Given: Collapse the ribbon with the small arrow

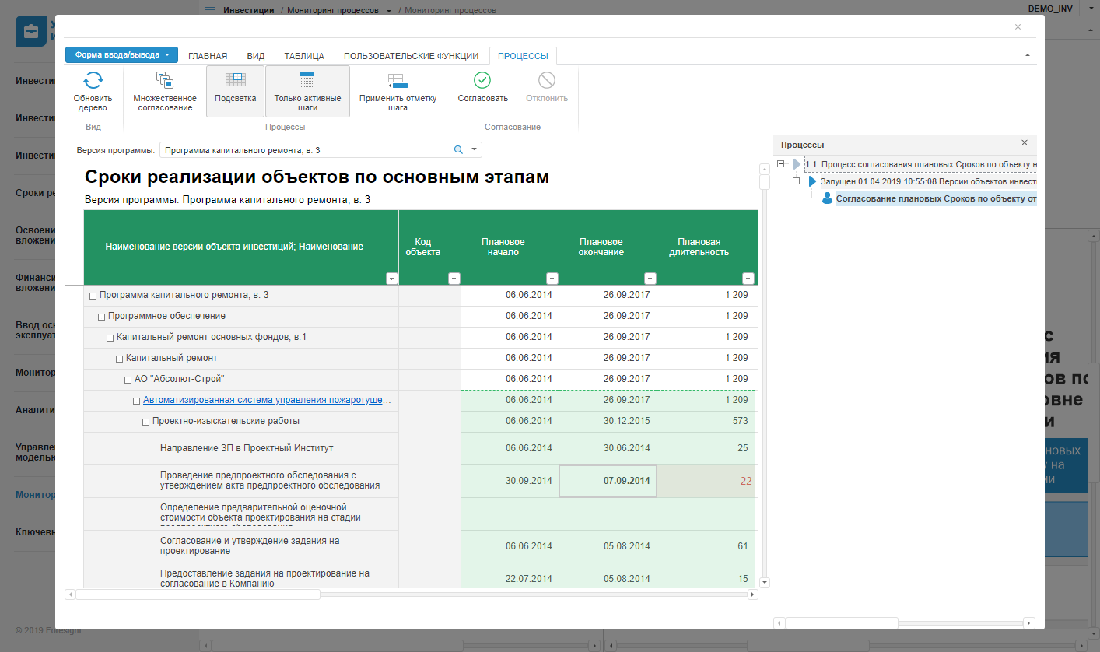Looking at the screenshot, I should [x=1027, y=55].
